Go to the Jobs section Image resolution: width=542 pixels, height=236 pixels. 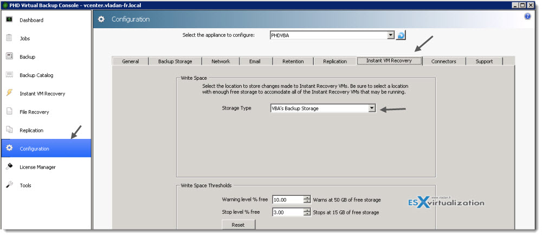(25, 39)
